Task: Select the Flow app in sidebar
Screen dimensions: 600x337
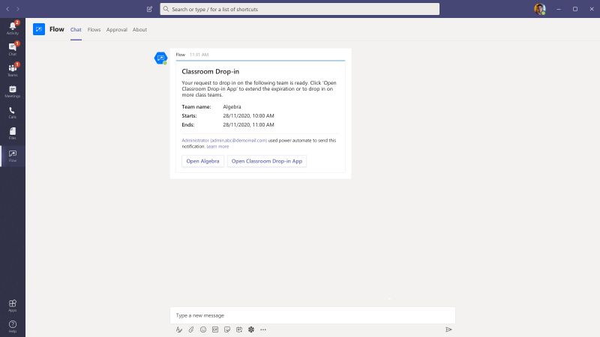Action: [13, 156]
